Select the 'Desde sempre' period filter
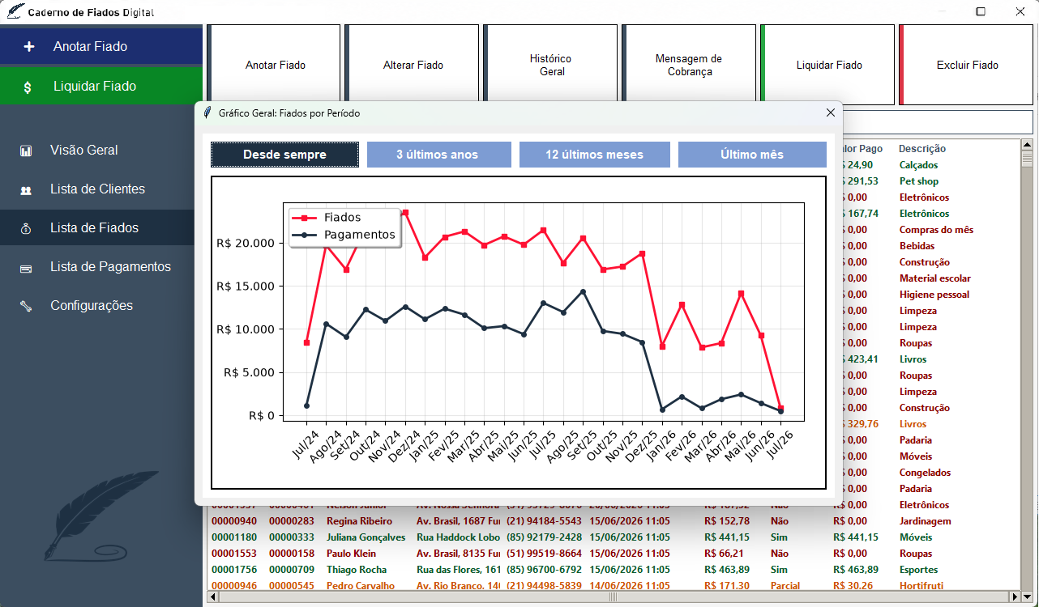Screen dimensions: 1039x607 coord(284,155)
